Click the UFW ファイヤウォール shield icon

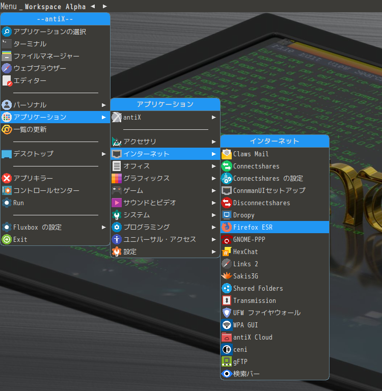tap(227, 313)
